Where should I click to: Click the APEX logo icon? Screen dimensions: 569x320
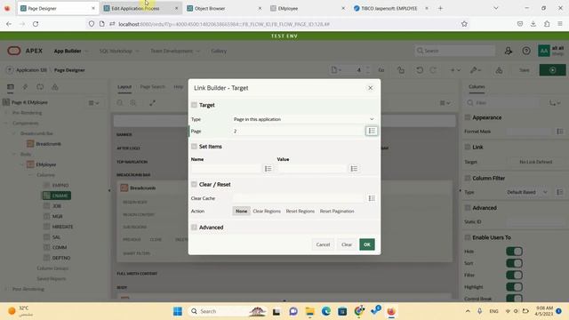coord(14,51)
